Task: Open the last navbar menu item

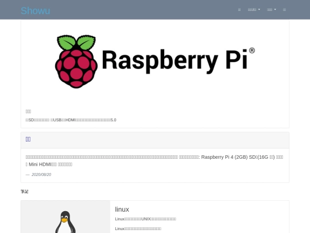Action: pyautogui.click(x=284, y=10)
